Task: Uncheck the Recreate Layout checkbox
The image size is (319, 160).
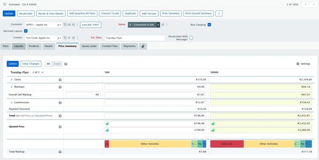Action: pyautogui.click(x=26, y=31)
